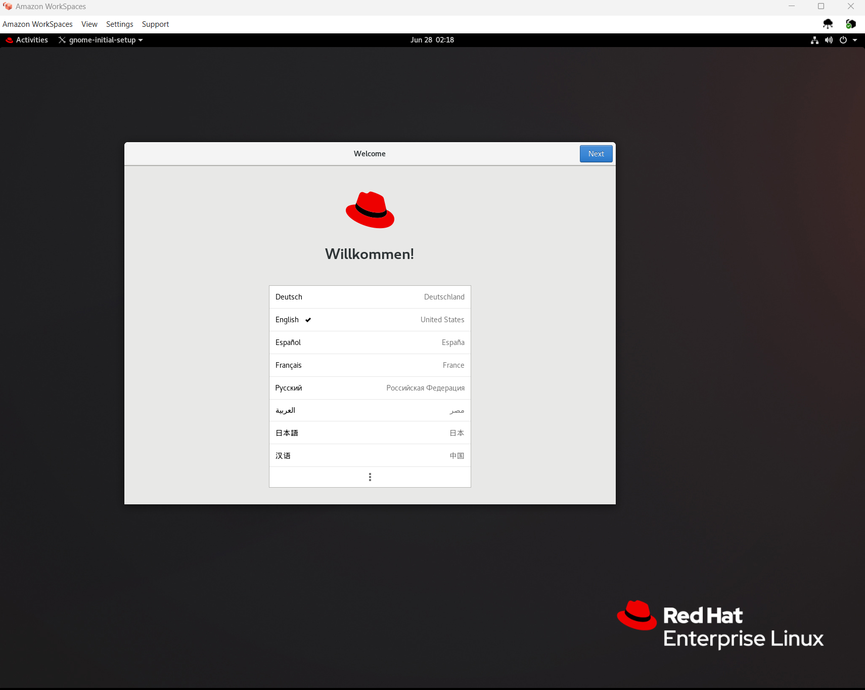Expand the three-dot language list overflow

point(371,477)
